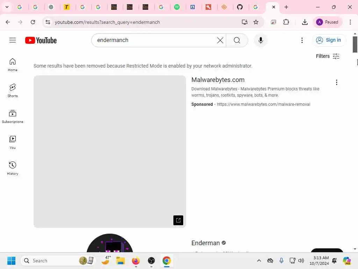The image size is (358, 269).
Task: Select the browser address bar URL
Action: click(107, 22)
